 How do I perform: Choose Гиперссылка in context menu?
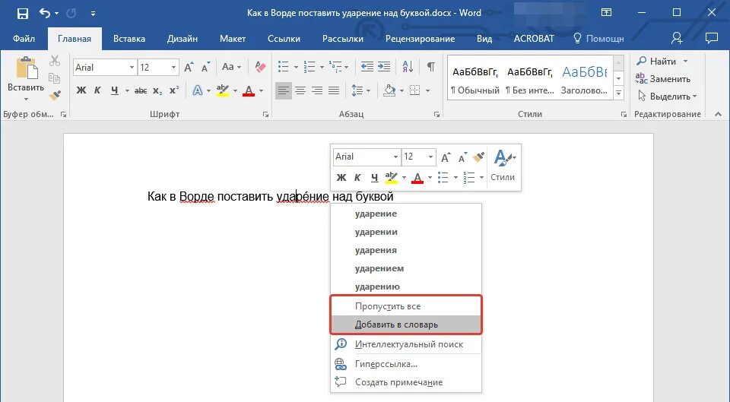pos(406,364)
